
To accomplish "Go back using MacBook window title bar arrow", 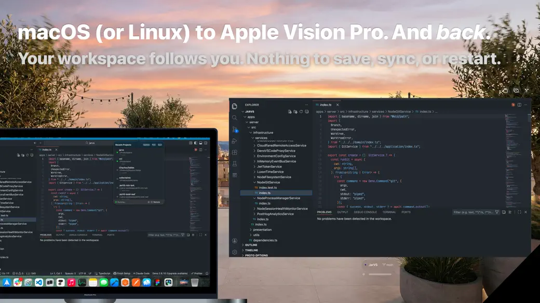I will (35, 143).
